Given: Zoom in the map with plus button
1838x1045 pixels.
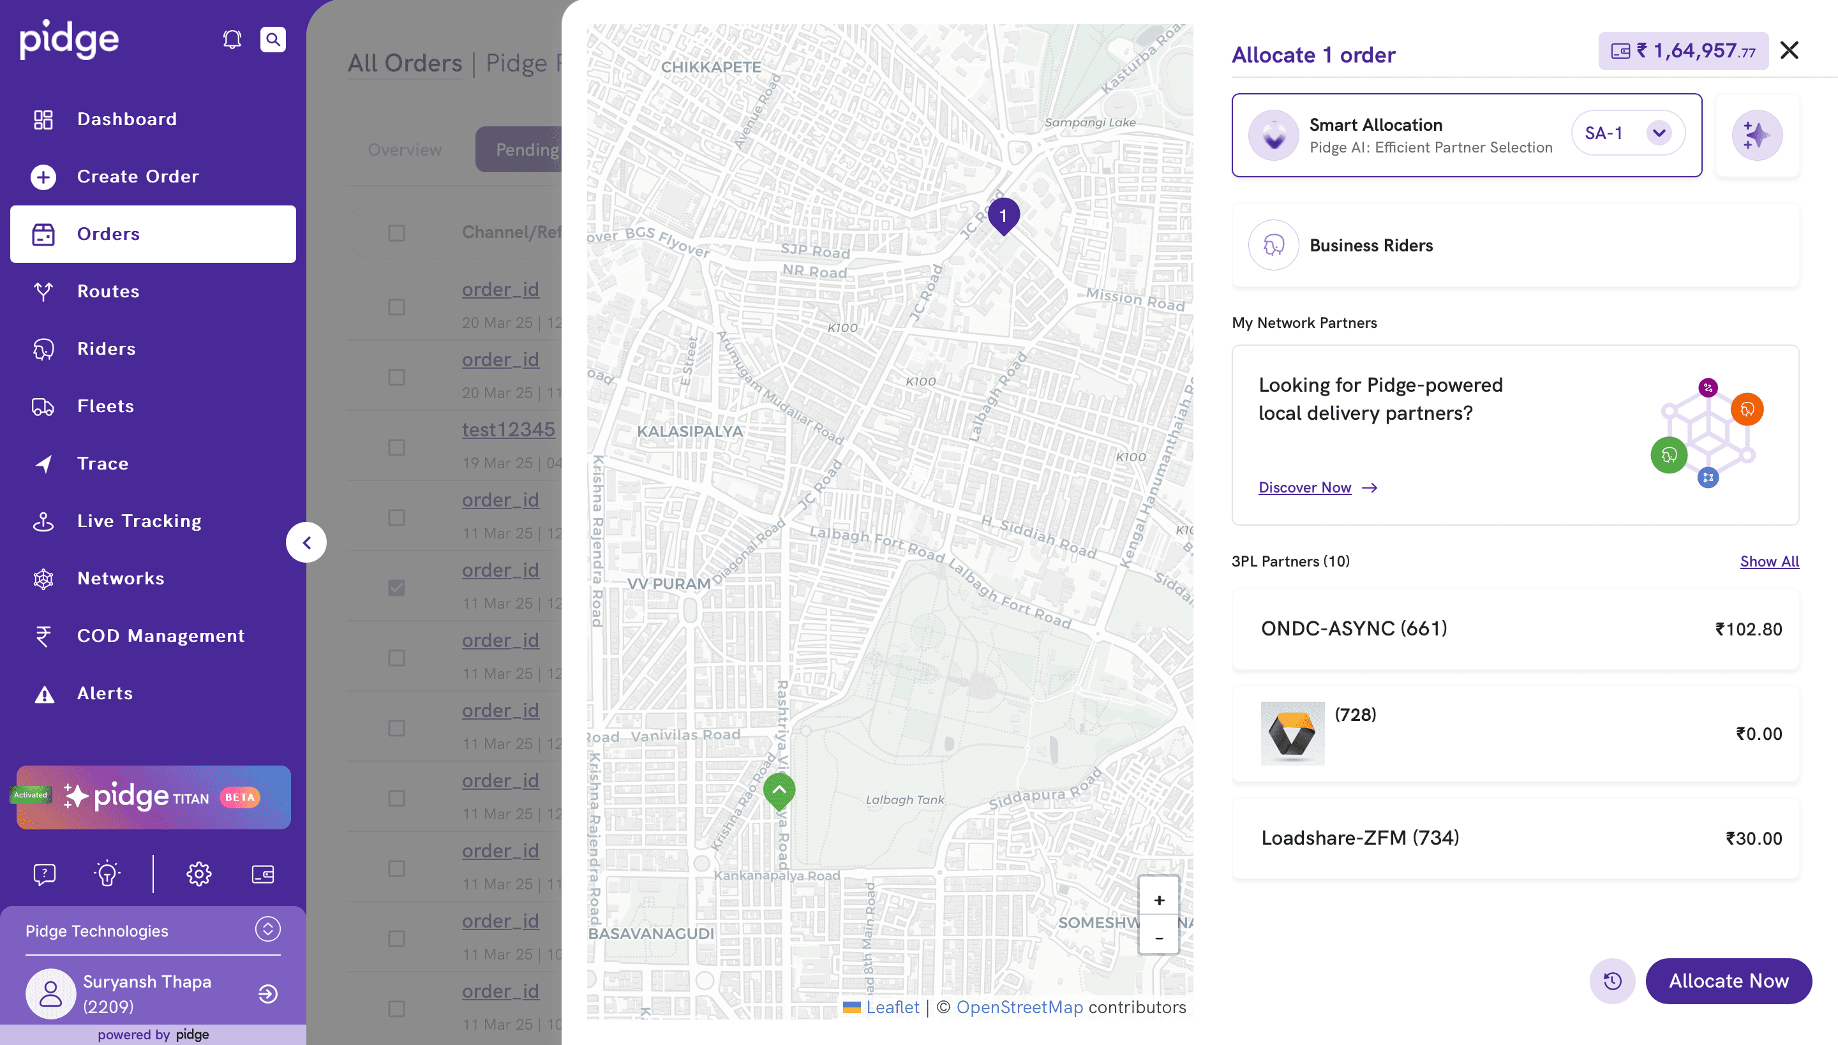Looking at the screenshot, I should (x=1159, y=900).
